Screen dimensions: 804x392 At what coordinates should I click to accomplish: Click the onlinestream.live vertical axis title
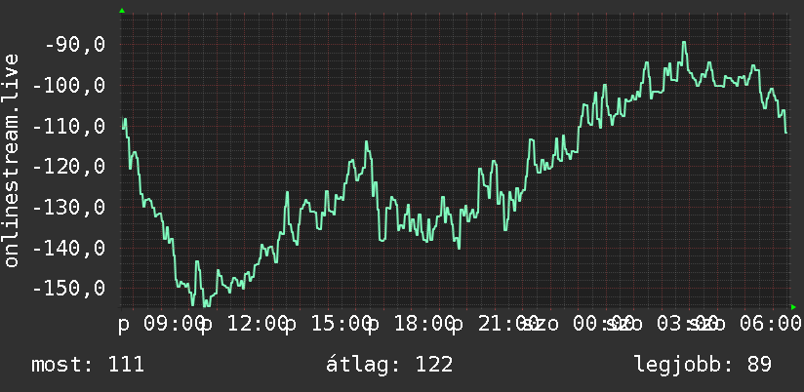11,160
